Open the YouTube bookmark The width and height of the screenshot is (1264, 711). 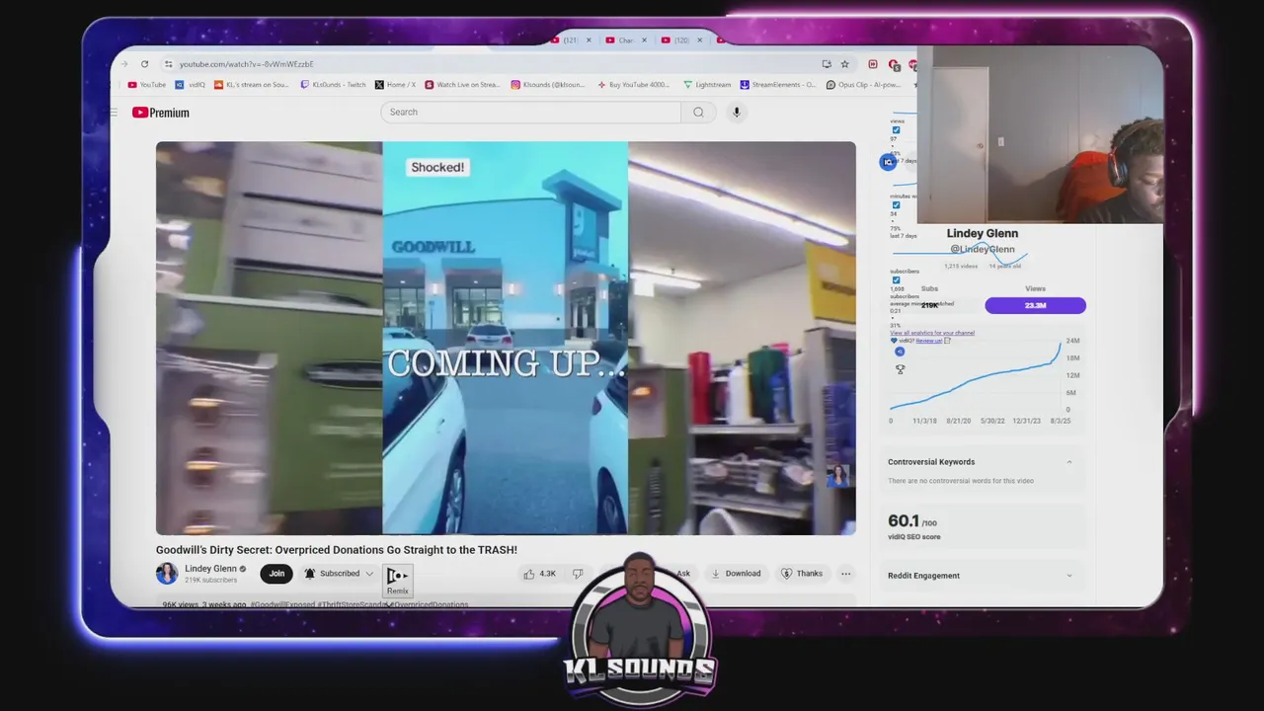pos(147,85)
